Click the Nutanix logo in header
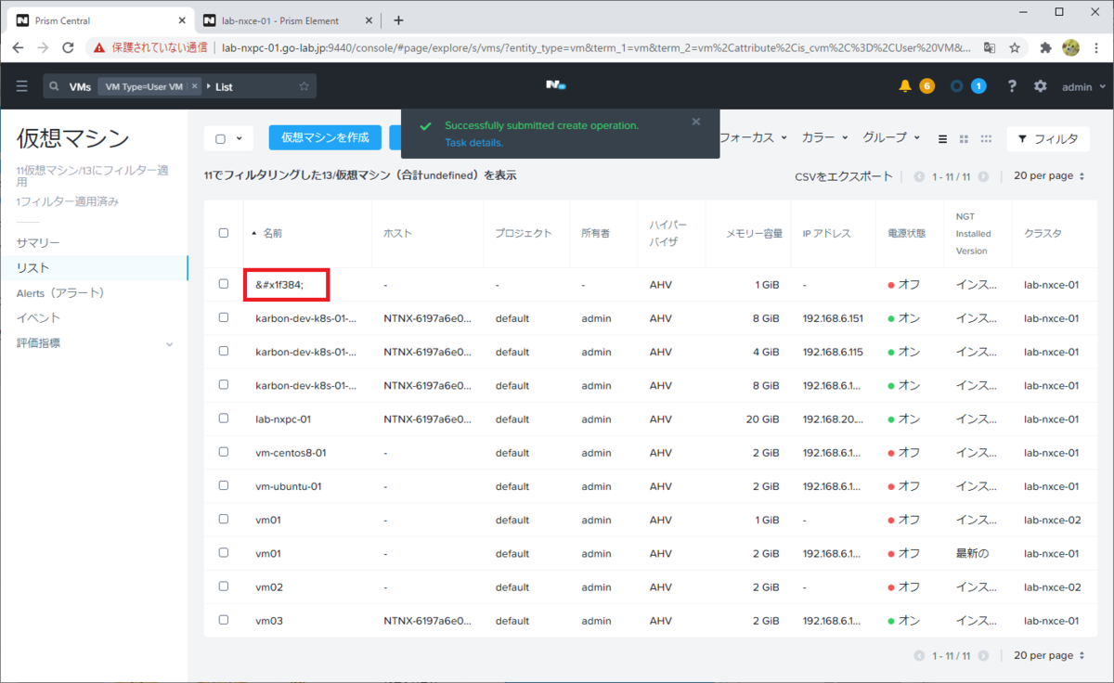Image resolution: width=1114 pixels, height=683 pixels. 556,85
